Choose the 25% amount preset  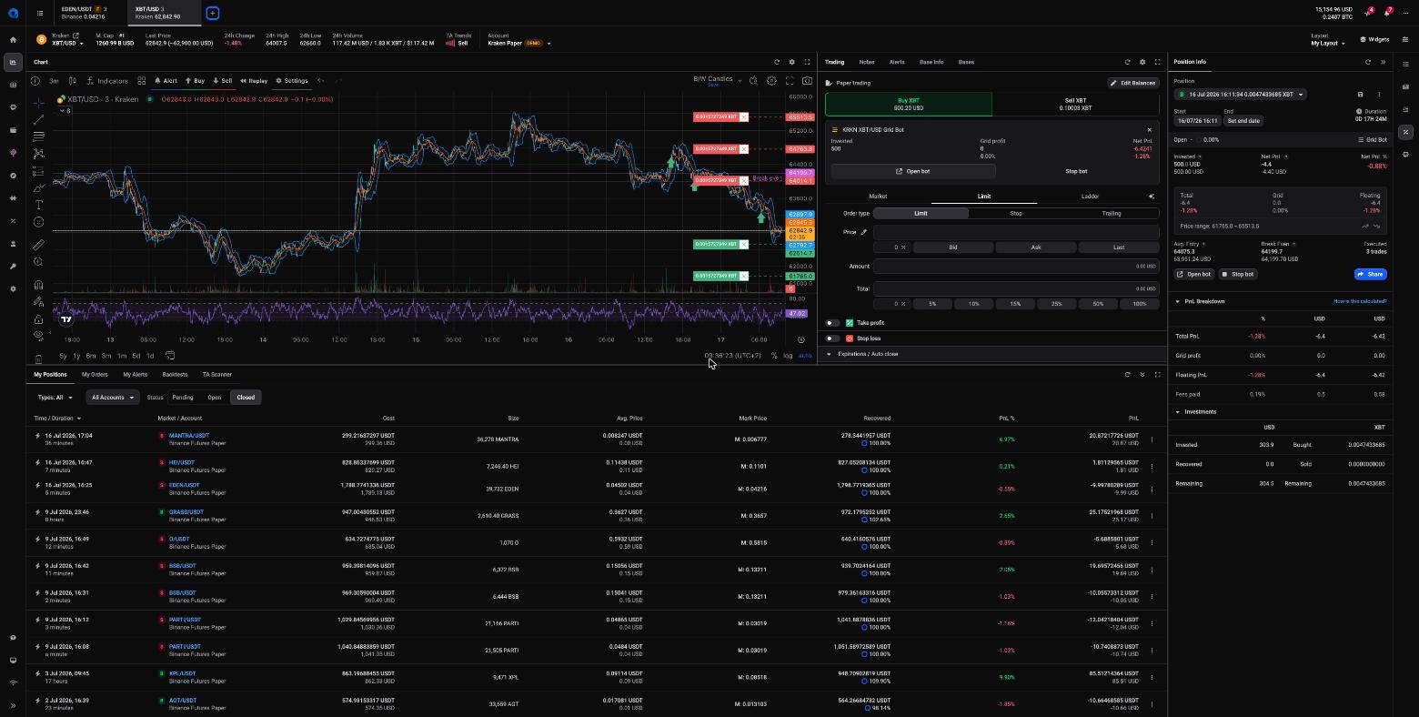(1056, 304)
